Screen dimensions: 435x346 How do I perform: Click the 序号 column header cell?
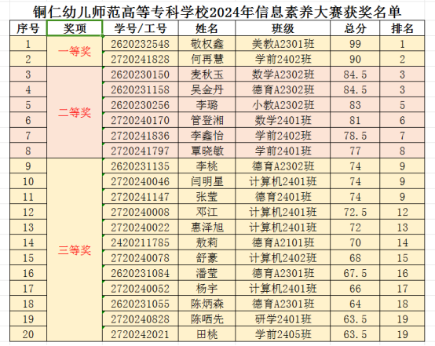[x=28, y=28]
